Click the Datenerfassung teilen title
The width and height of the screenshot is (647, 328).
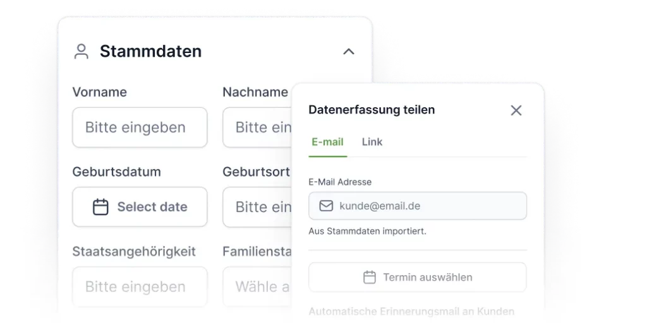tap(372, 110)
